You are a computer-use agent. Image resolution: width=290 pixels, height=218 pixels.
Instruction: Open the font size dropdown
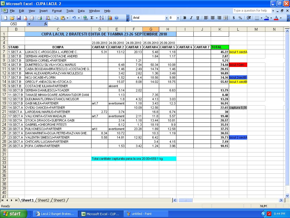(178, 18)
